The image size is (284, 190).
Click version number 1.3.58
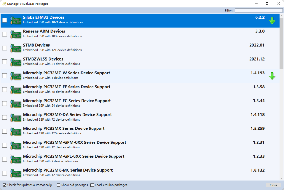point(259,87)
